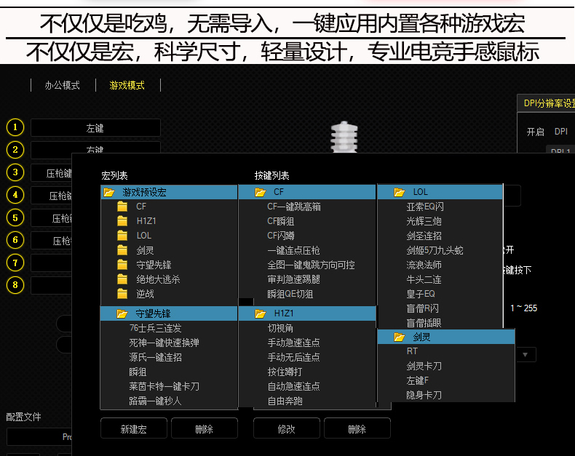This screenshot has width=575, height=456.
Task: Select 流浪法师 macro
Action: click(424, 265)
